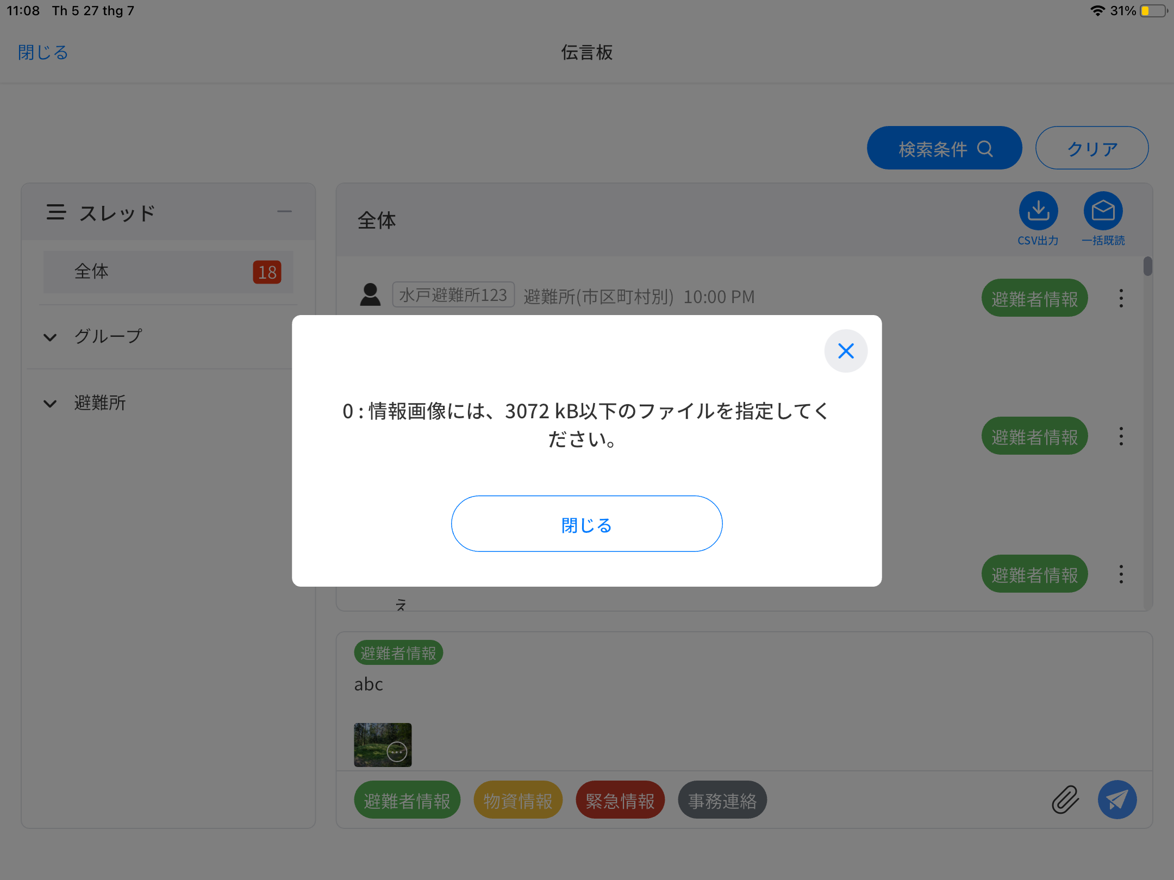Screen dimensions: 1174x880
Task: Open three-dot menu of third message
Action: point(1121,574)
